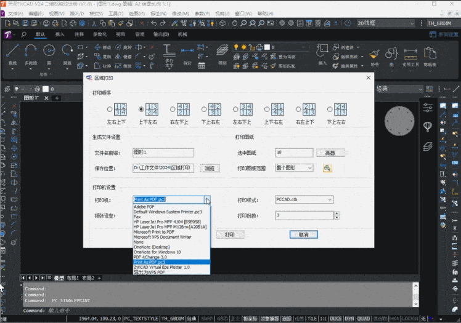Click the Move (移动) tool
The width and height of the screenshot is (461, 323).
pos(102,47)
